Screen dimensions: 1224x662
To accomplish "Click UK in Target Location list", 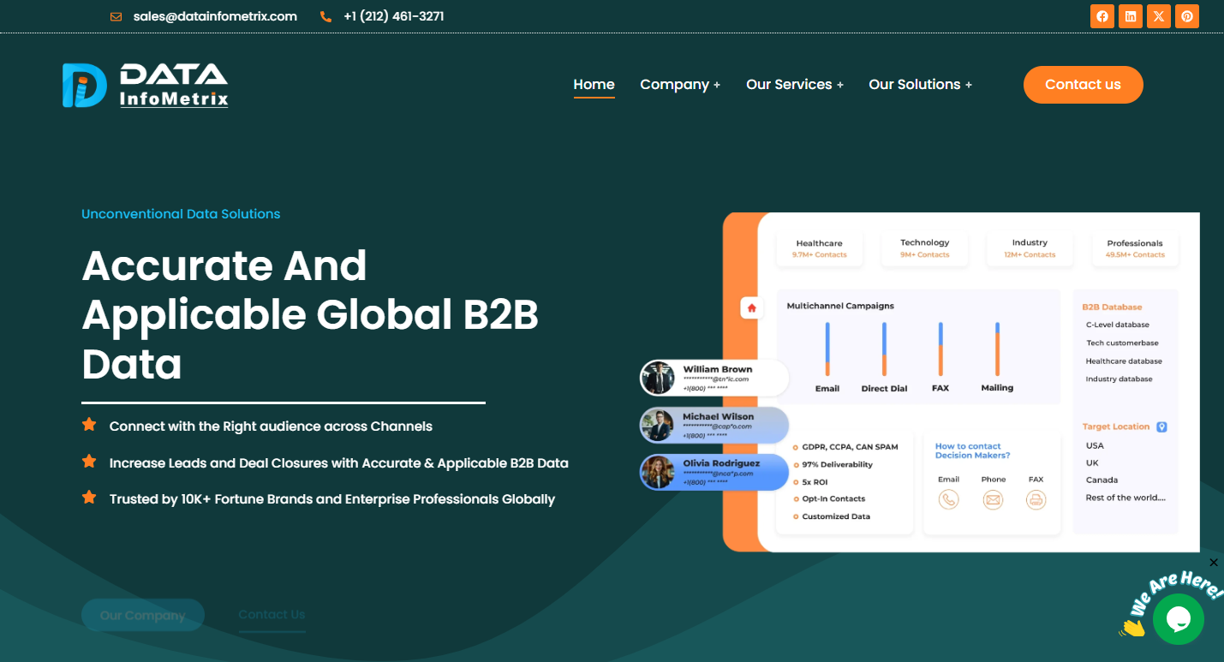I will coord(1091,462).
